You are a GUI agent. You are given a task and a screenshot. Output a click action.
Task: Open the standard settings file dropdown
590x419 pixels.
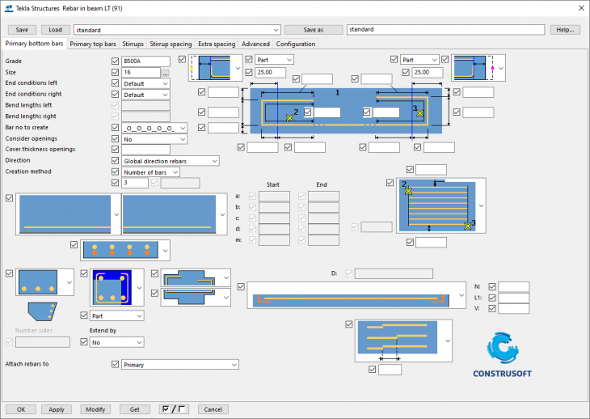point(177,30)
